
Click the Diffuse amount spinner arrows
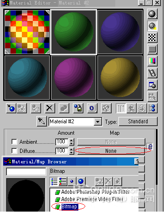pyautogui.click(x=72, y=151)
